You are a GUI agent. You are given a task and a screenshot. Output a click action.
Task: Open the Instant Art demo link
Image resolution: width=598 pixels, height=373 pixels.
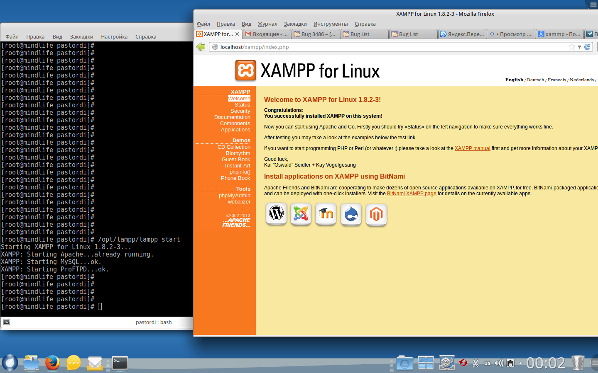(238, 166)
